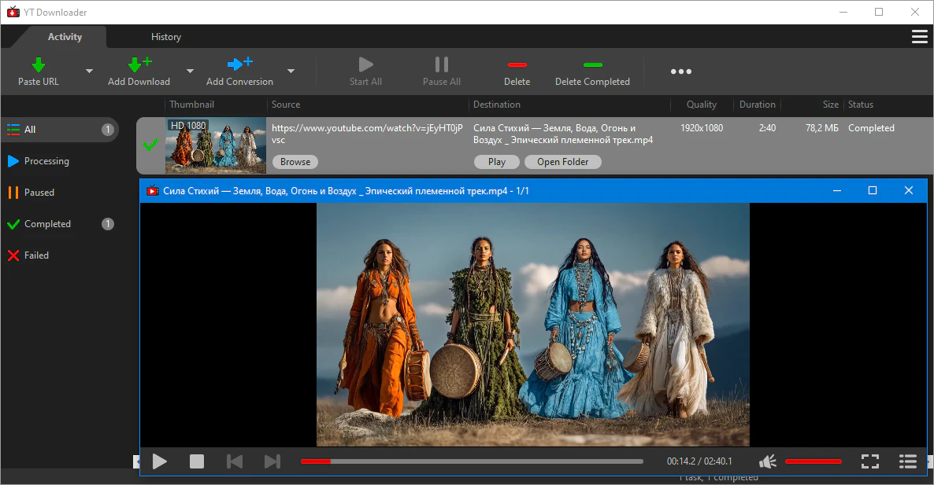This screenshot has height=485, width=934.
Task: Click the Source column header
Action: [x=286, y=105]
